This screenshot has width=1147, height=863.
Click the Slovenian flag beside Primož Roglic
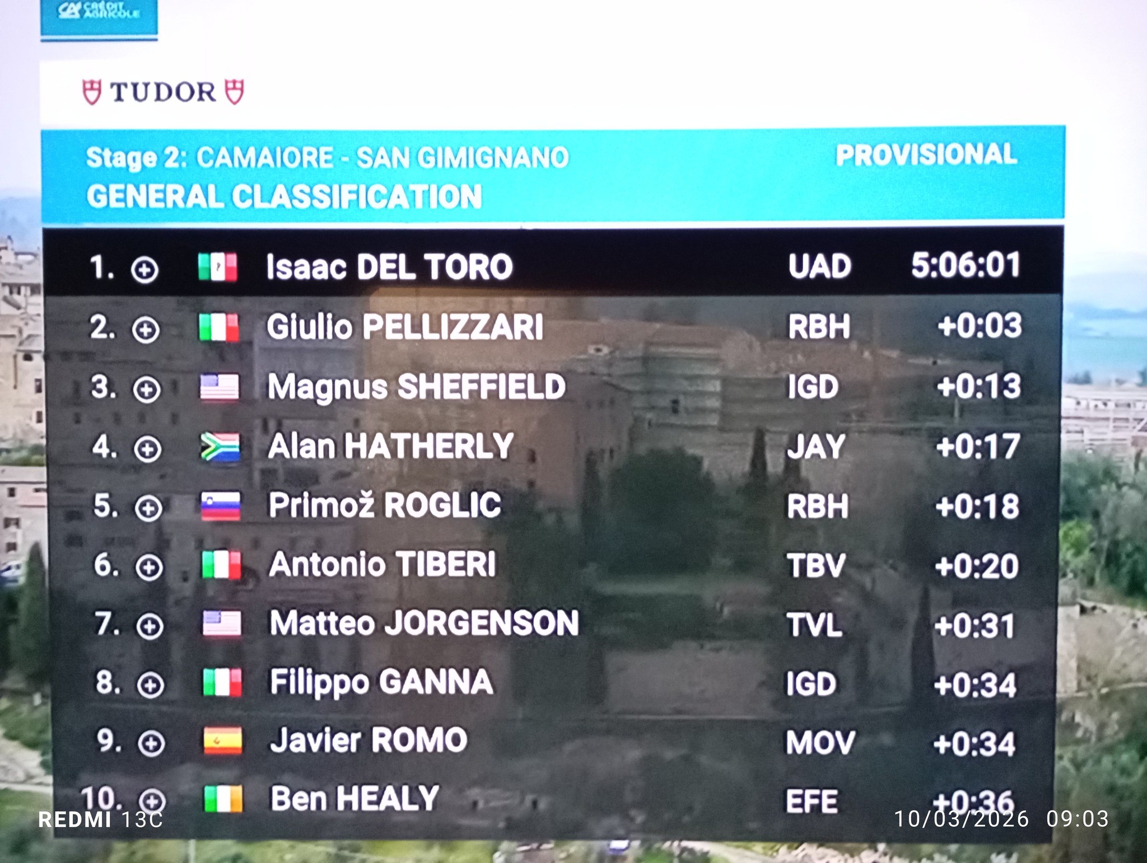tap(221, 506)
